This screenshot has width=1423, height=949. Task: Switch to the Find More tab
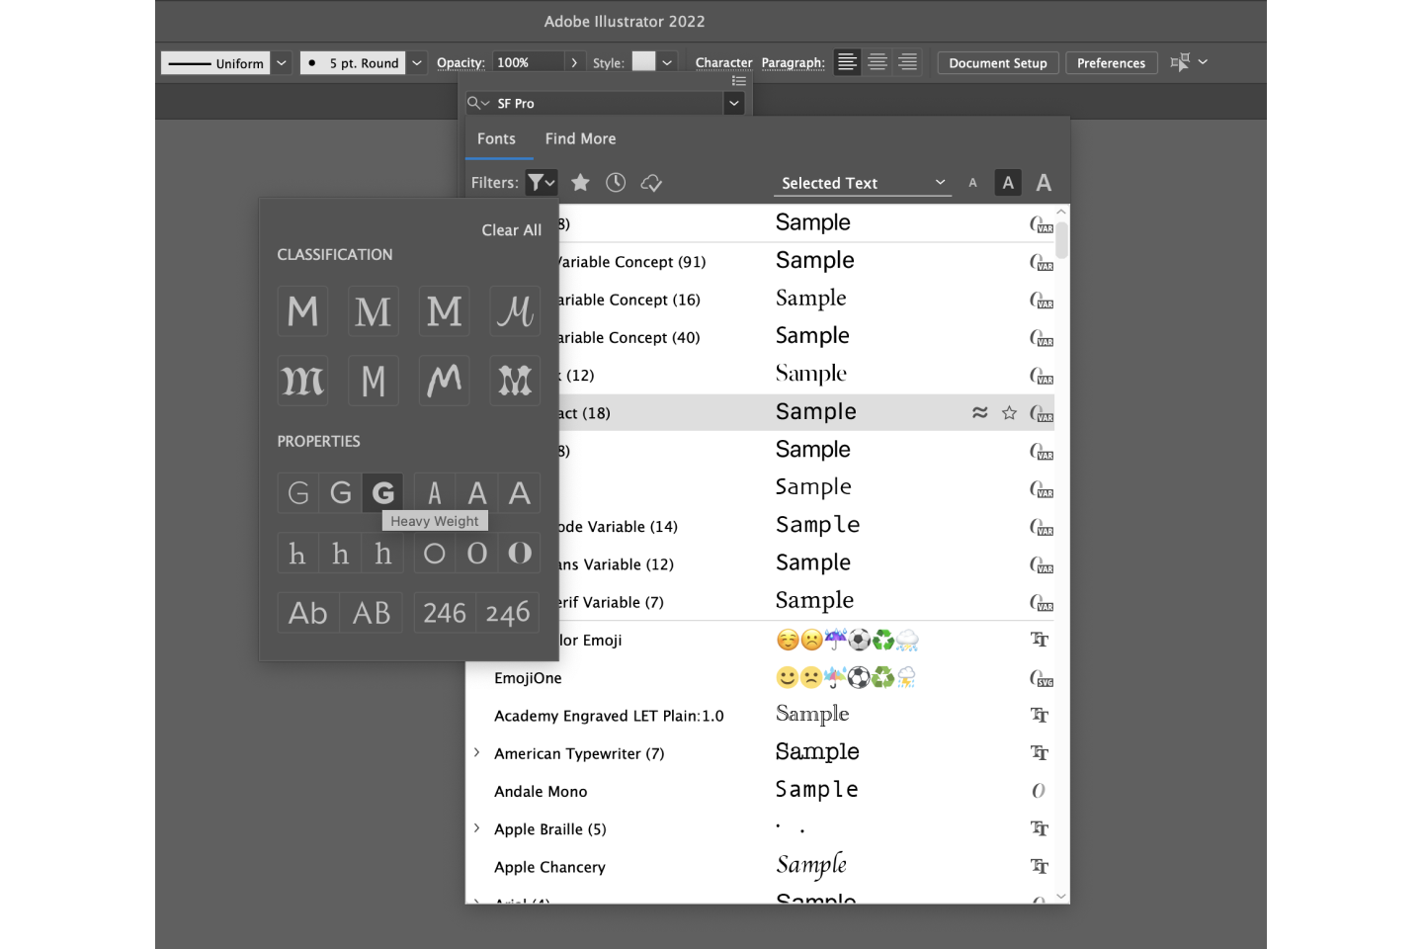pyautogui.click(x=580, y=139)
